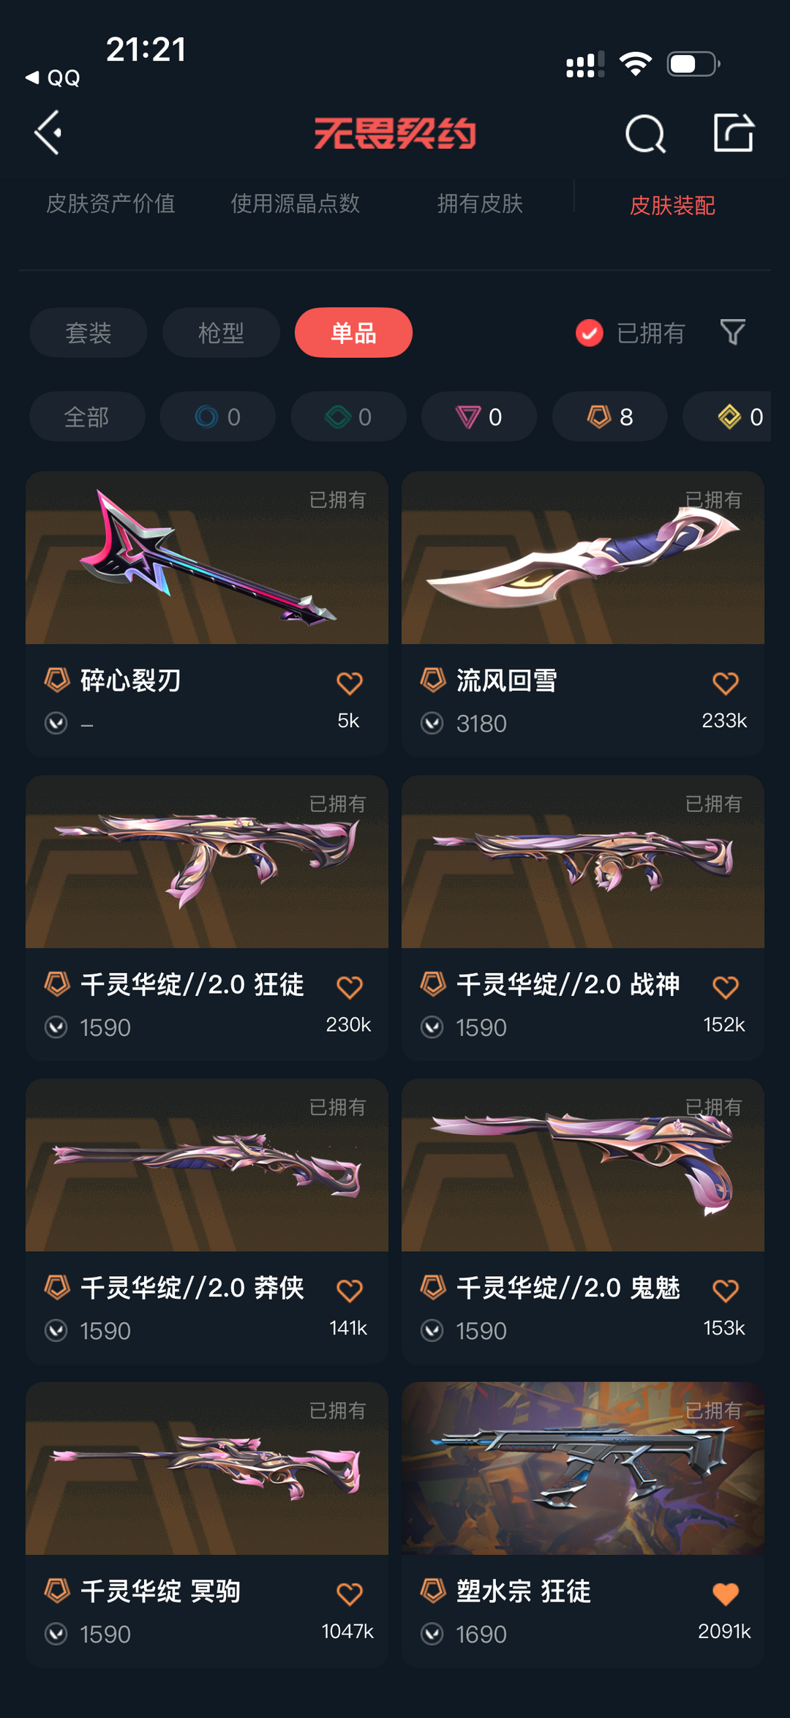The height and width of the screenshot is (1718, 790).
Task: Filter by orange pentagon tier showing 8
Action: tap(610, 417)
